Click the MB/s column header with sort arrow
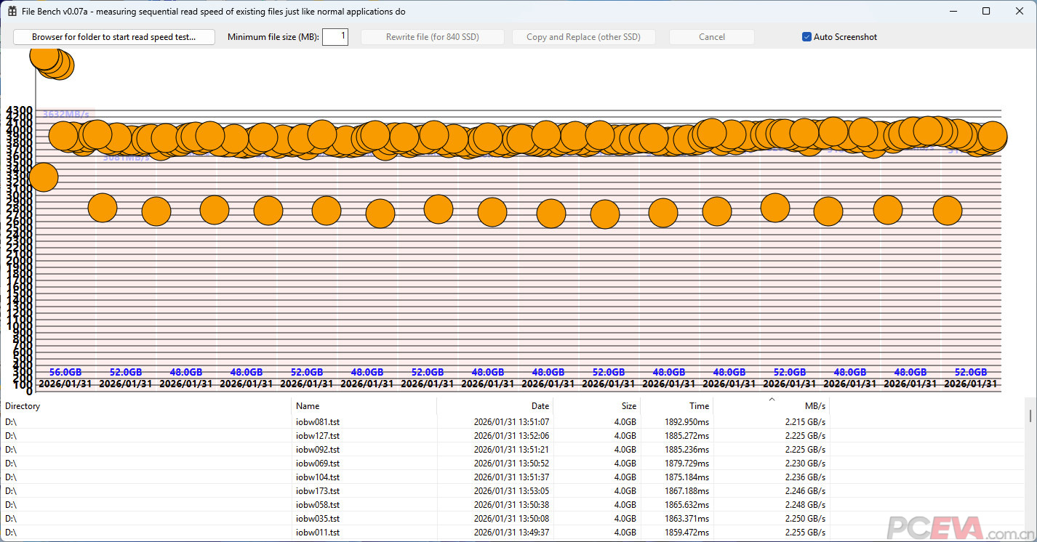The image size is (1037, 542). (x=771, y=406)
